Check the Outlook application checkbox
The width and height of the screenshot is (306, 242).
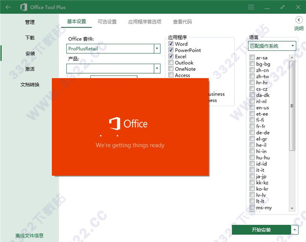point(171,63)
